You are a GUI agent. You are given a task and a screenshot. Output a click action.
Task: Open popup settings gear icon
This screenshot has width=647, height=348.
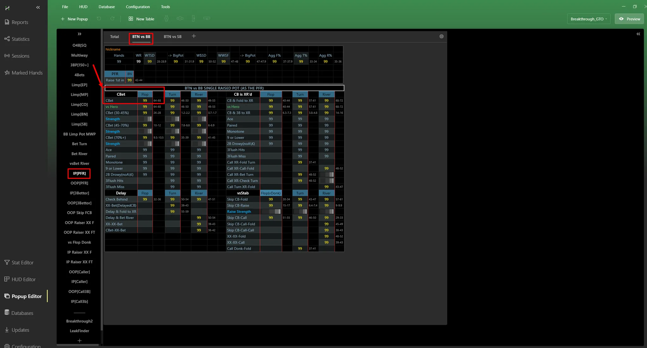441,36
